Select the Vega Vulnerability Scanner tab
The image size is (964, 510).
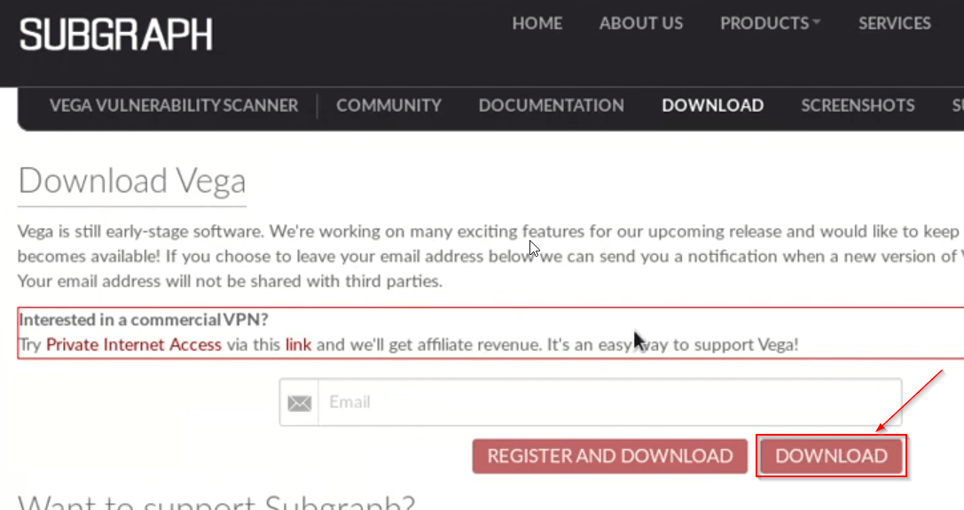pos(173,105)
